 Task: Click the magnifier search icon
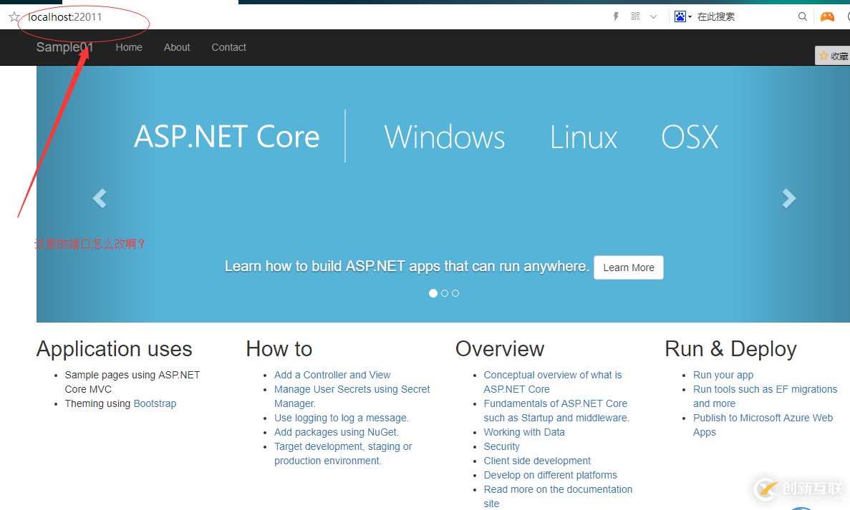click(803, 16)
